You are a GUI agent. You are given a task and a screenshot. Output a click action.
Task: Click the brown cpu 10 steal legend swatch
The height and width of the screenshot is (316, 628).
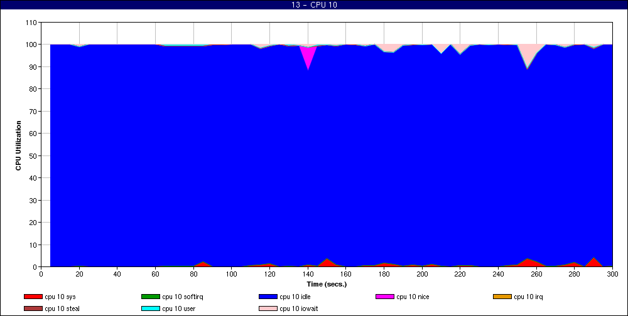point(33,309)
